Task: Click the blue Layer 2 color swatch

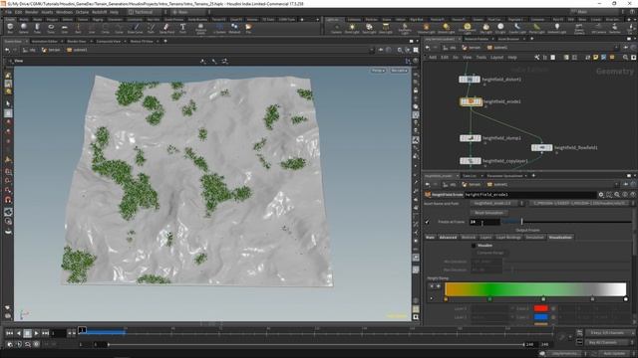Action: (x=540, y=317)
